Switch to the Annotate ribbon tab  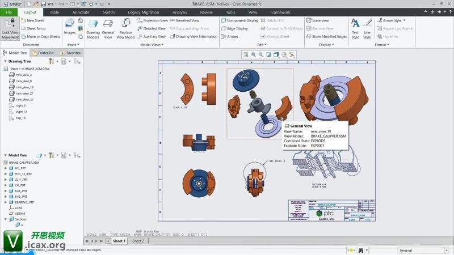81,12
